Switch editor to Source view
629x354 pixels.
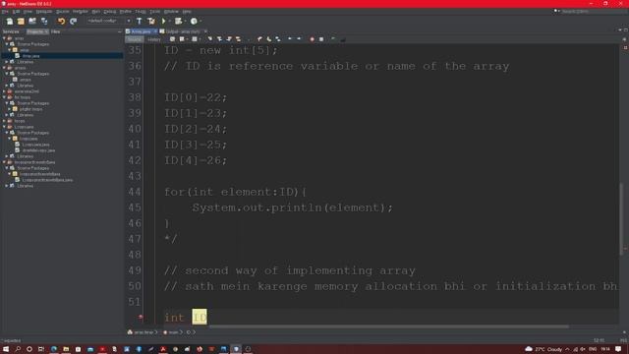click(x=135, y=39)
